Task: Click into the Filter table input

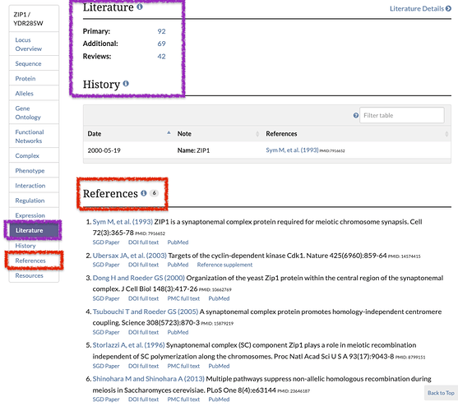Action: pos(402,115)
